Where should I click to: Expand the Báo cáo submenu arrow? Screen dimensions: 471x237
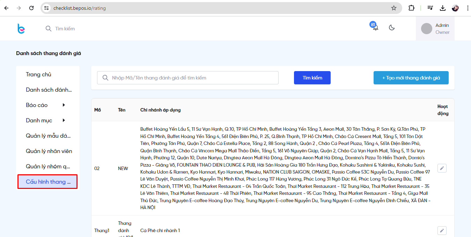coord(64,105)
